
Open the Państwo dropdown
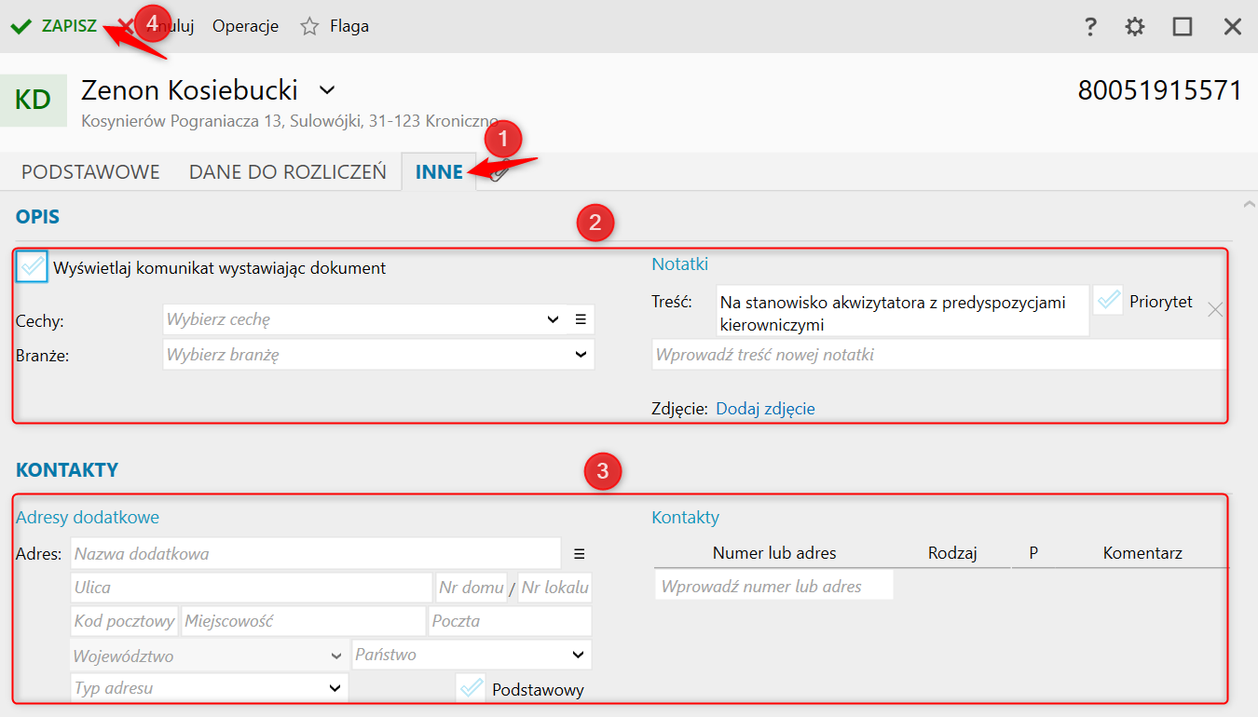pos(472,655)
